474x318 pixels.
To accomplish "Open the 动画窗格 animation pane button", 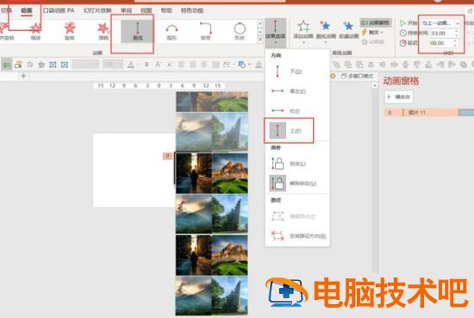I will point(376,22).
